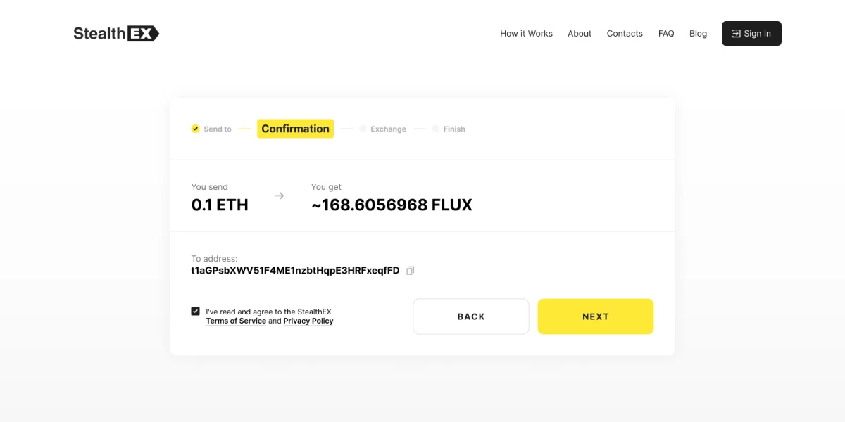Copy the recipient address with copy icon
Screen dimensions: 845x422
pyautogui.click(x=411, y=271)
